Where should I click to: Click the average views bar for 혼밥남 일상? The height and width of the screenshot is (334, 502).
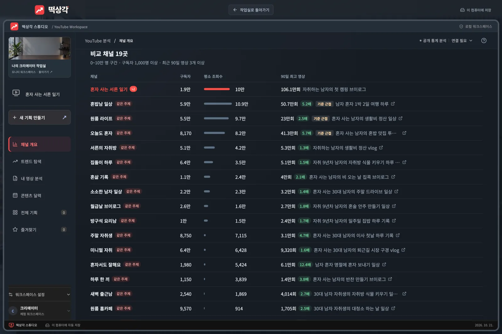click(218, 104)
